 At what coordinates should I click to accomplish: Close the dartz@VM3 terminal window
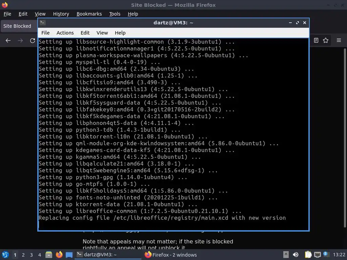(305, 23)
